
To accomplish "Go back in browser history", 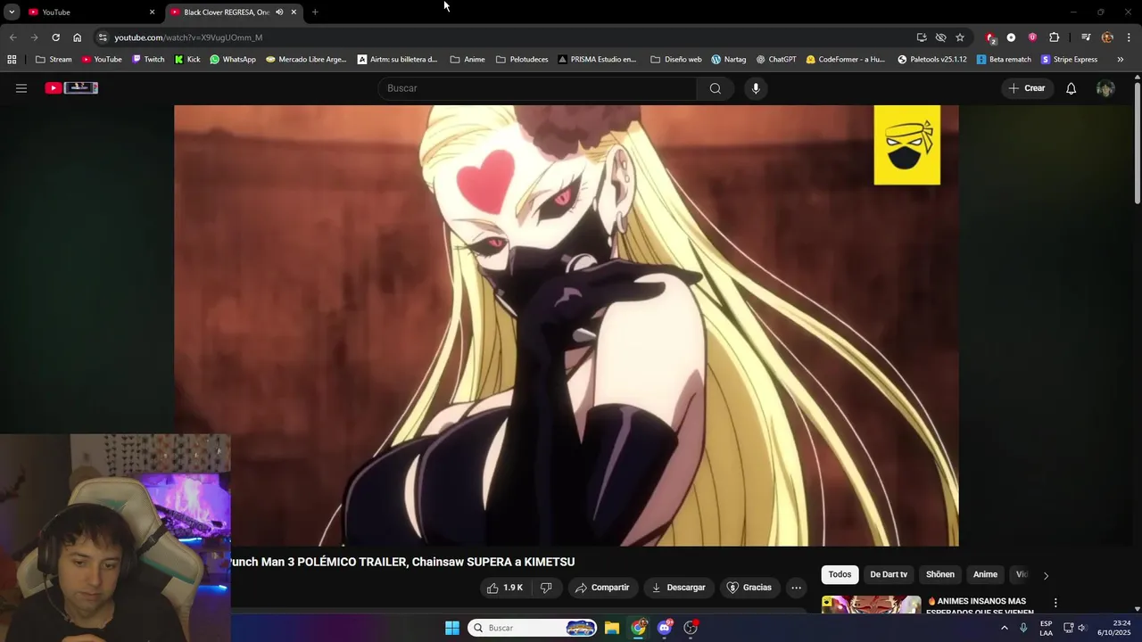I will point(12,37).
